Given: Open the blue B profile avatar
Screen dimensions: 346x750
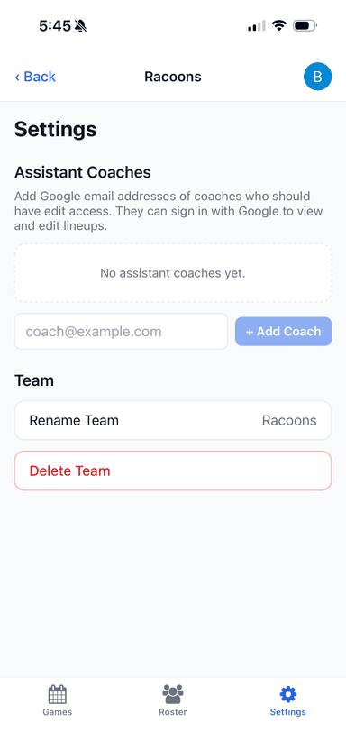Looking at the screenshot, I should [x=318, y=77].
